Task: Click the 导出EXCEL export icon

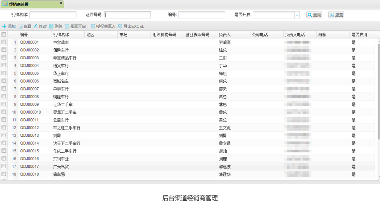Action: tap(120, 26)
